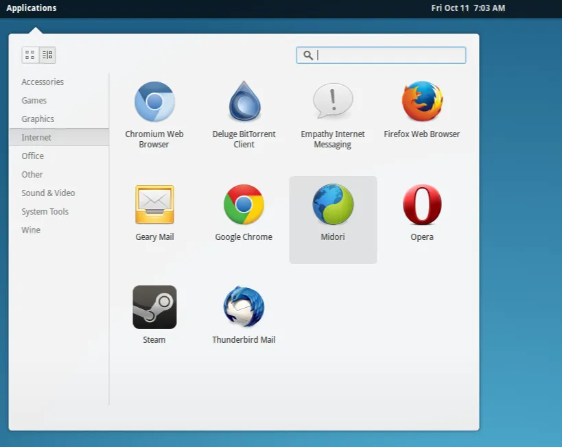Open the Office category
This screenshot has height=447, width=562.
coord(33,156)
